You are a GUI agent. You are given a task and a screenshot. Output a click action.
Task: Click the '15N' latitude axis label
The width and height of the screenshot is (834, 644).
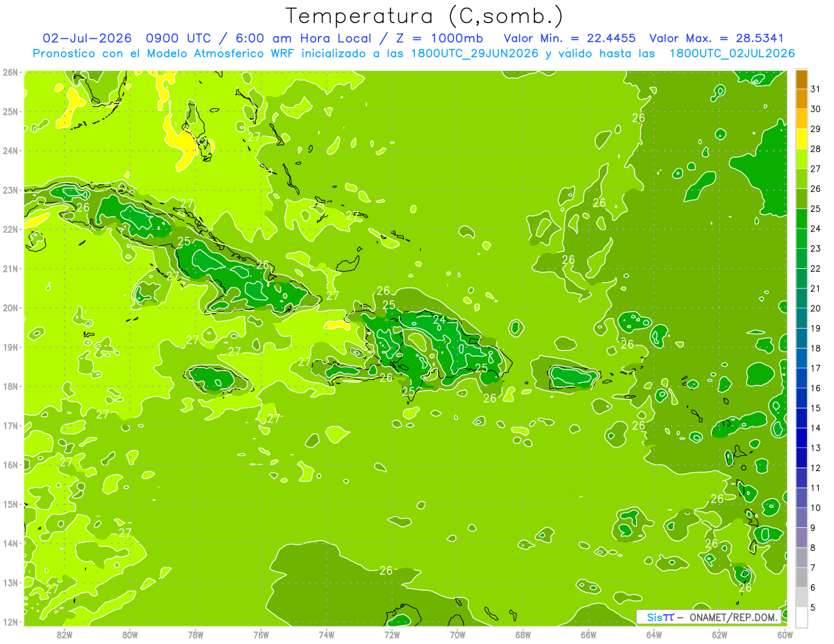[x=10, y=504]
